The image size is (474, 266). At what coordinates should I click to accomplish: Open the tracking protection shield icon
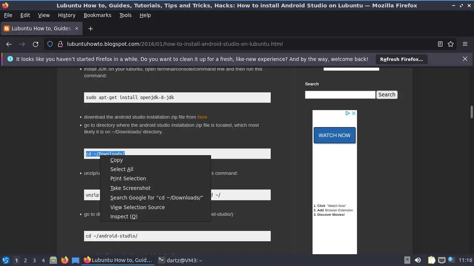coord(50,44)
